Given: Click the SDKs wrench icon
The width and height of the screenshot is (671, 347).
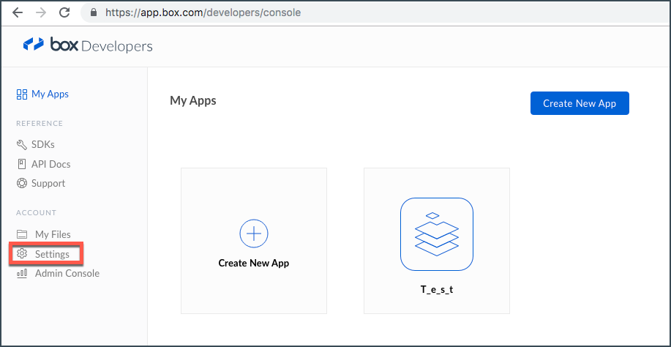Looking at the screenshot, I should click(21, 145).
